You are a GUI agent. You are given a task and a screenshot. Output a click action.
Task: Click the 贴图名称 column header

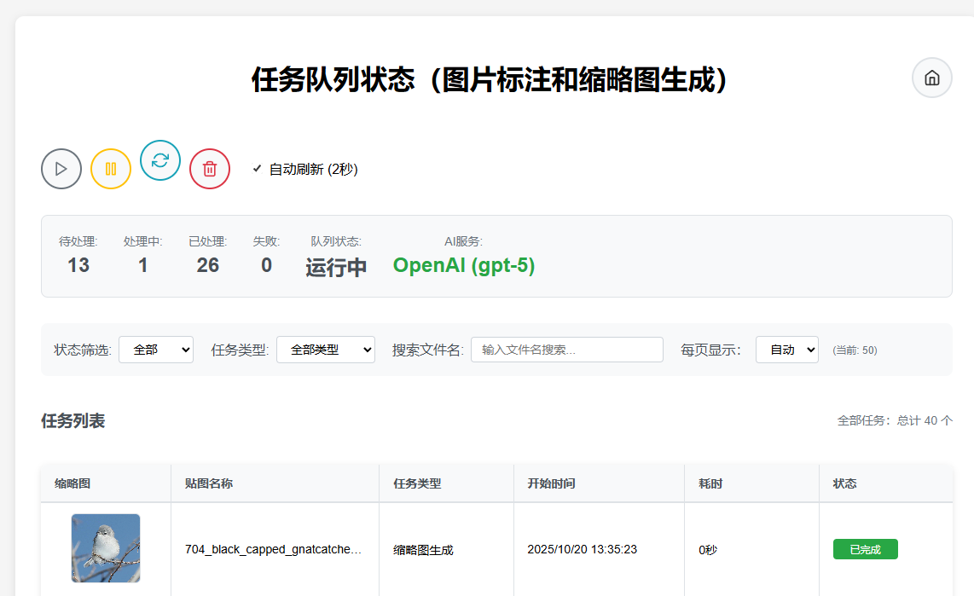coord(209,483)
